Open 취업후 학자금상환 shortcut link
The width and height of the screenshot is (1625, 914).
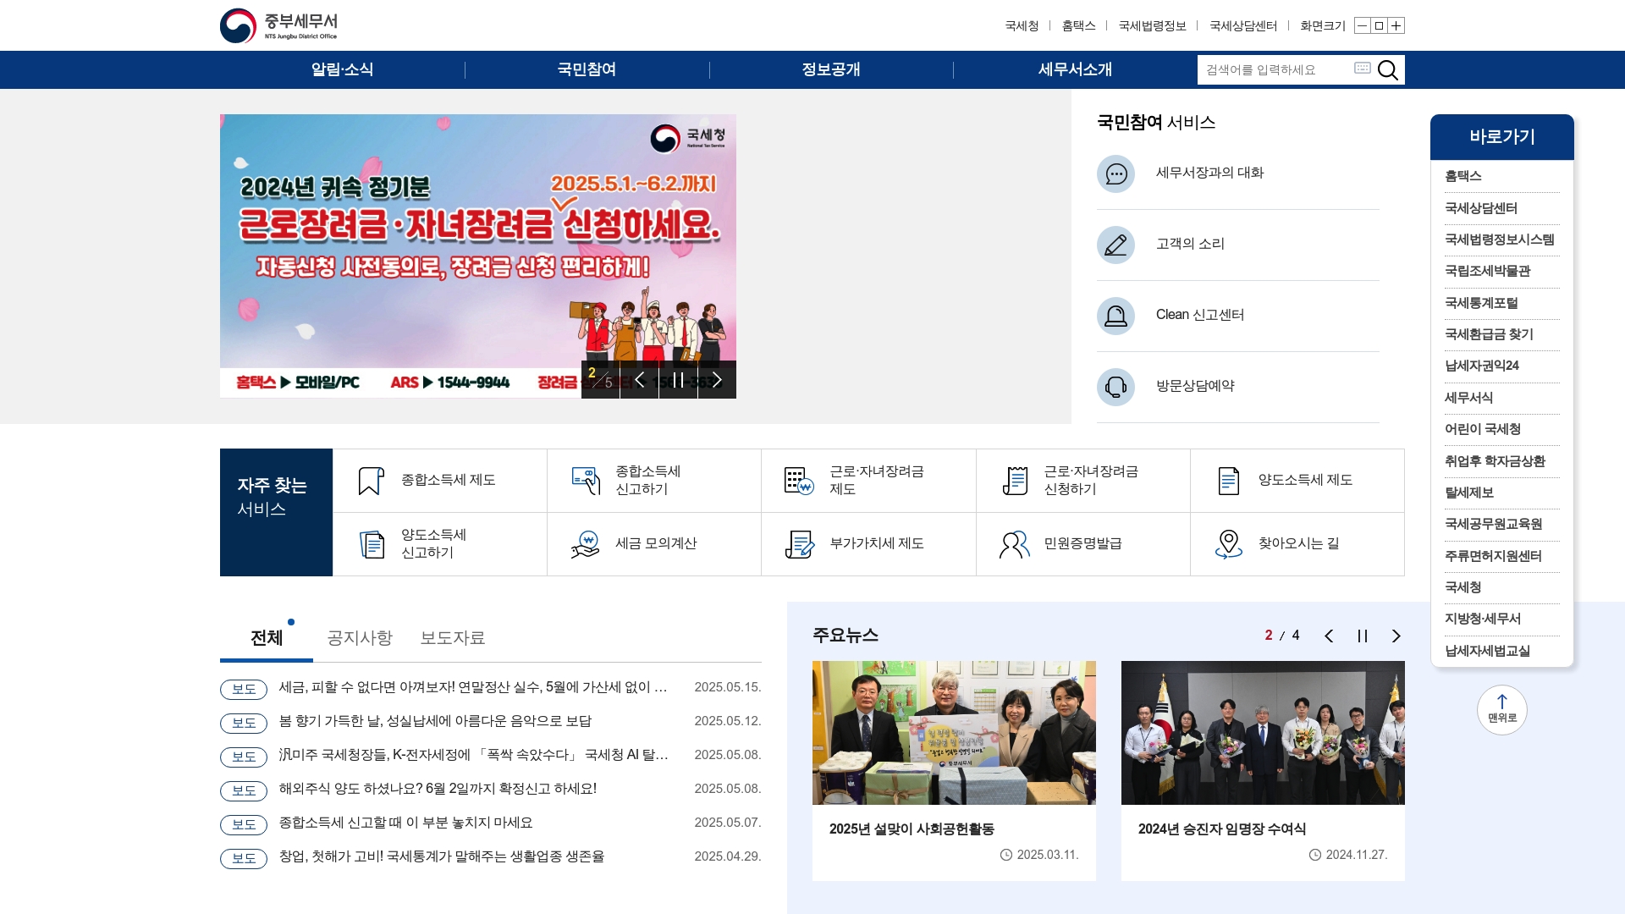coord(1495,461)
